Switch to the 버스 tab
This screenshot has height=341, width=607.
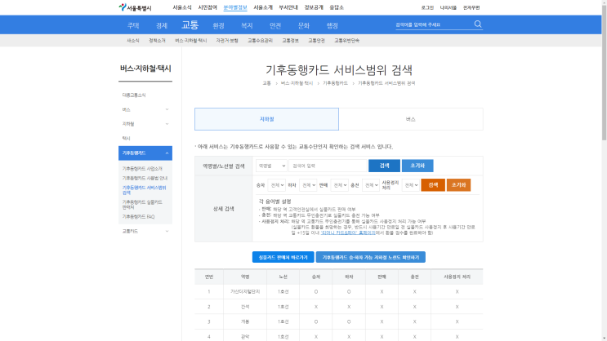pyautogui.click(x=411, y=119)
